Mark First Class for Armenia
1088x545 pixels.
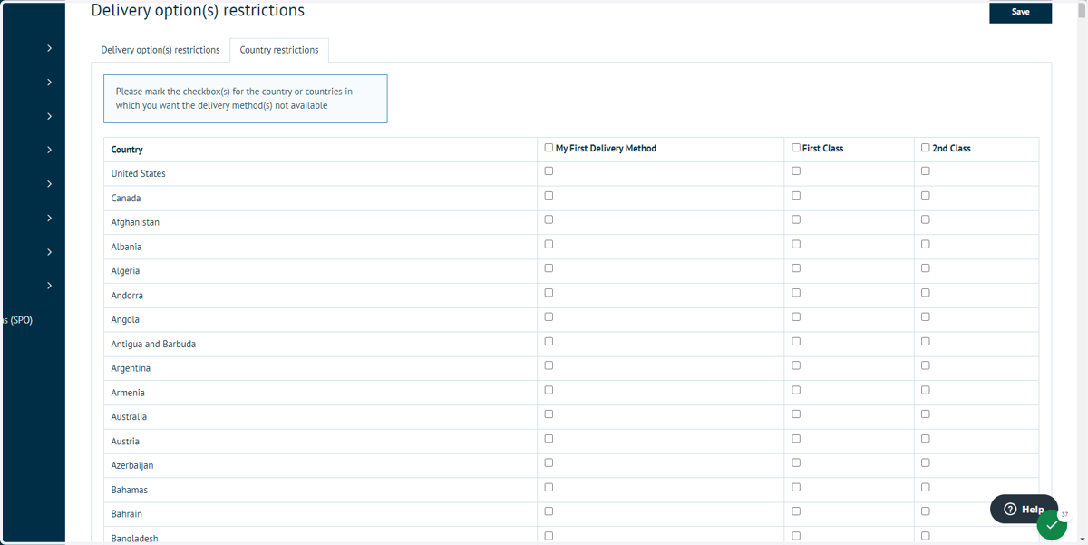796,390
